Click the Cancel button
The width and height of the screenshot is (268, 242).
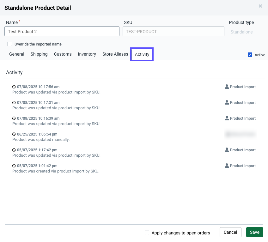[230, 232]
